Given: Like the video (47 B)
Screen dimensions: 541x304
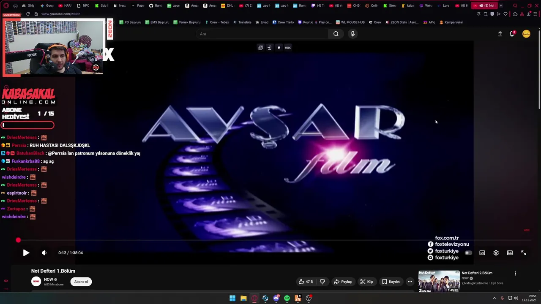Looking at the screenshot, I should [306, 282].
